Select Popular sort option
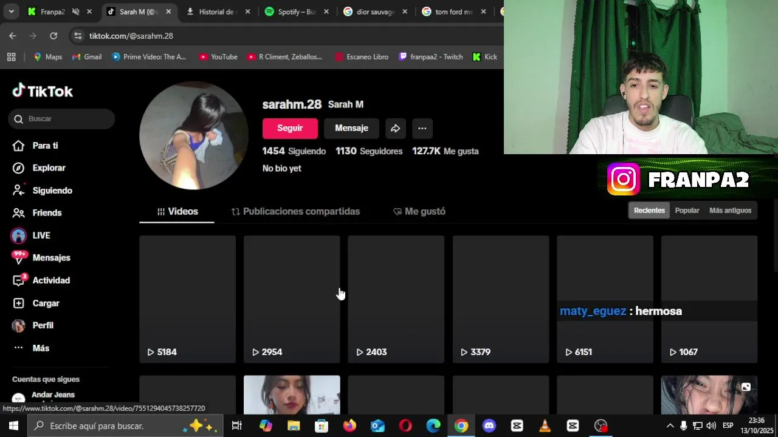This screenshot has width=778, height=437. [687, 211]
